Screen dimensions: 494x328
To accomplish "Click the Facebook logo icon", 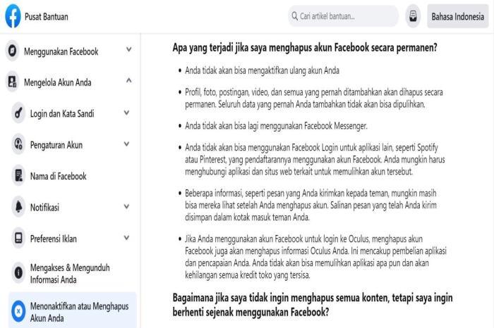I will tap(13, 16).
